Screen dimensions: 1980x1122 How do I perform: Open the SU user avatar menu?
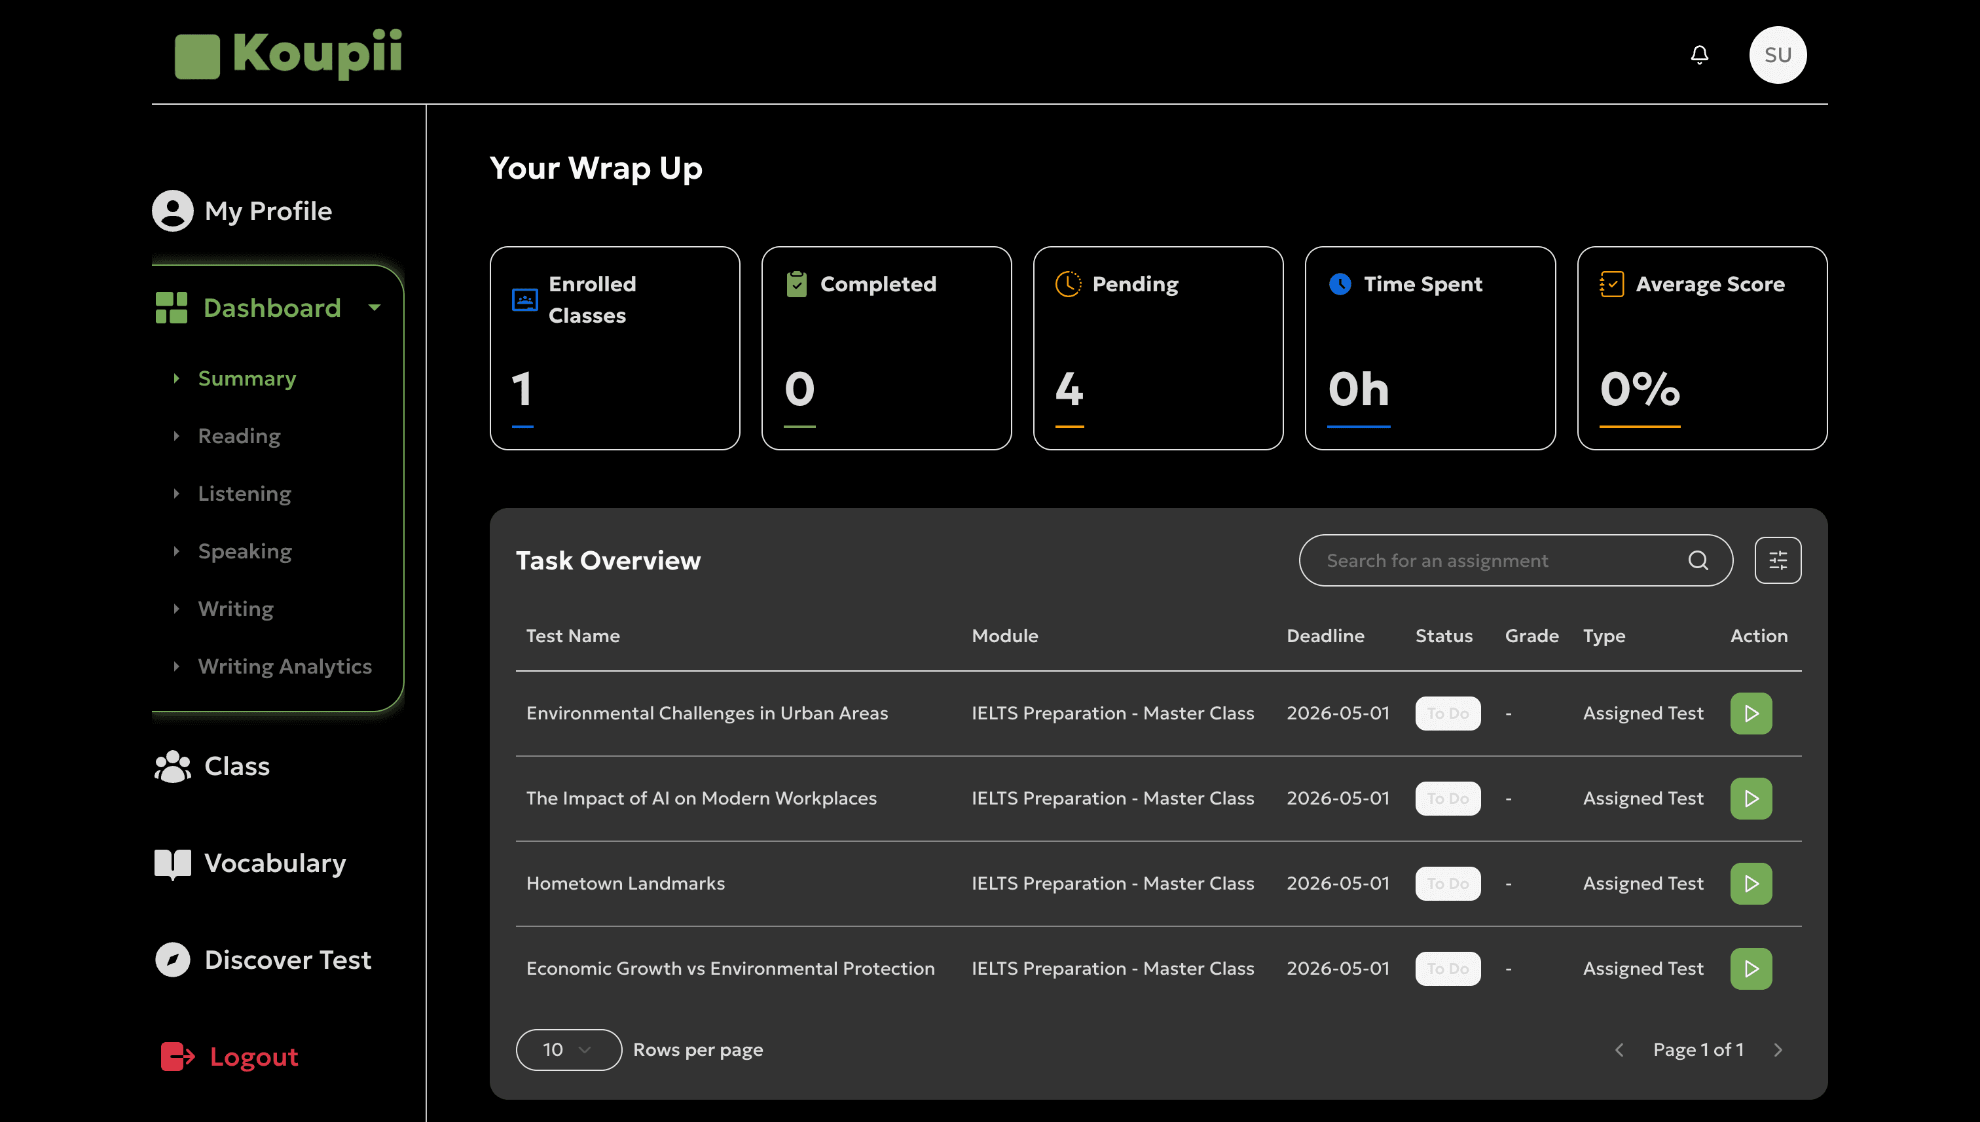click(x=1777, y=55)
